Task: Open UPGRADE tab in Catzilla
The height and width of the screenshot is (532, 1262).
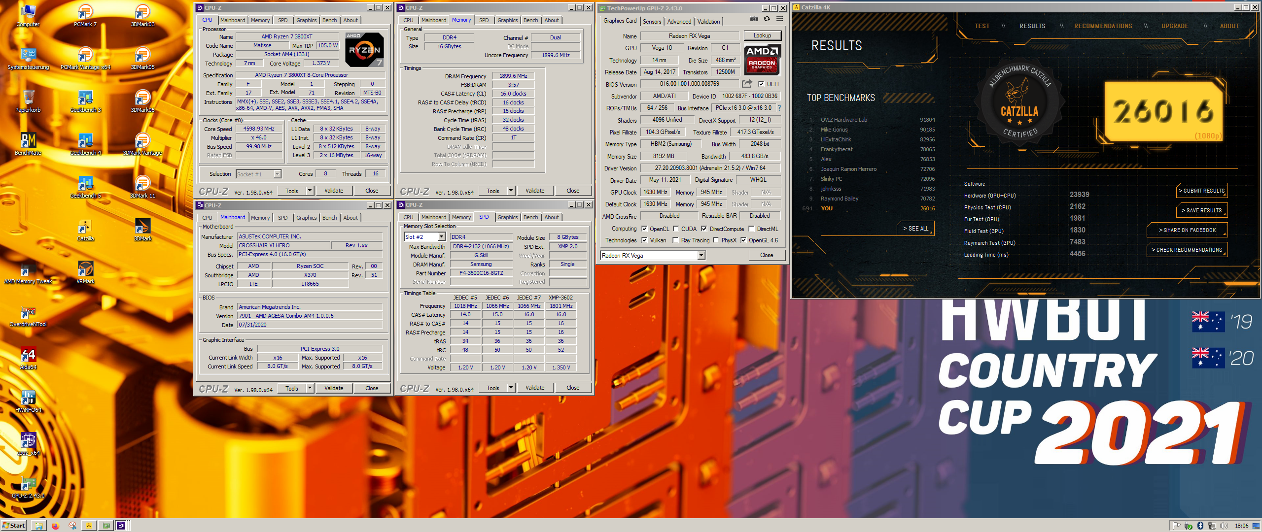Action: [1175, 26]
